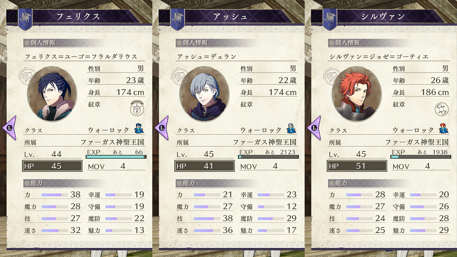Click Felix's Warlock class sprite icon
Viewport: 457px width, 257px height.
[x=139, y=128]
